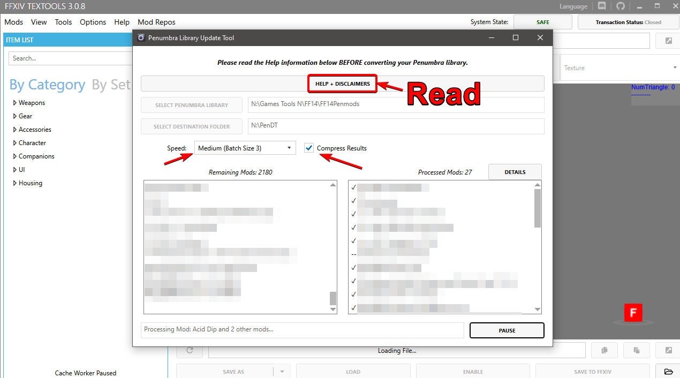Switch to the By Set view
680x378 pixels.
[111, 85]
